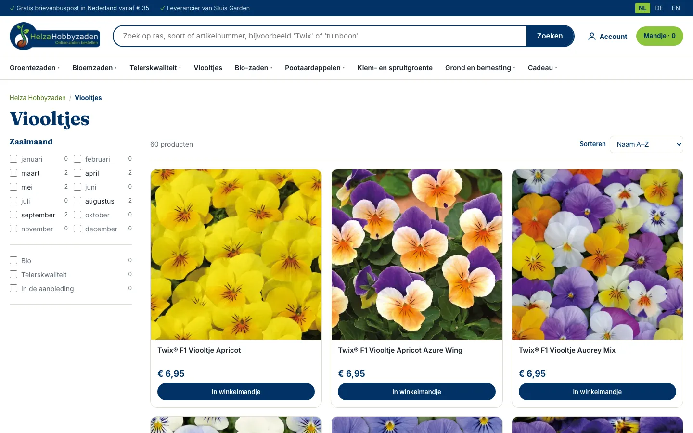Open the Apricot Azure Wing product photo
Screen dimensions: 693x433
coord(417,255)
